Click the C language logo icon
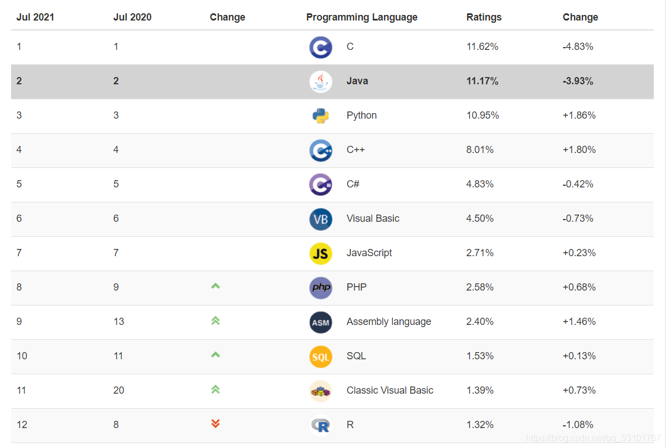Screen dimensions: 666x448 pyautogui.click(x=321, y=47)
